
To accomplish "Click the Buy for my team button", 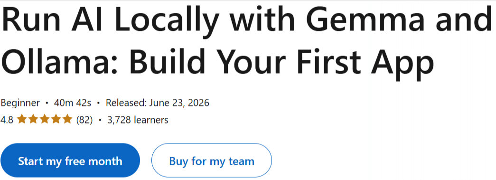I will click(212, 161).
